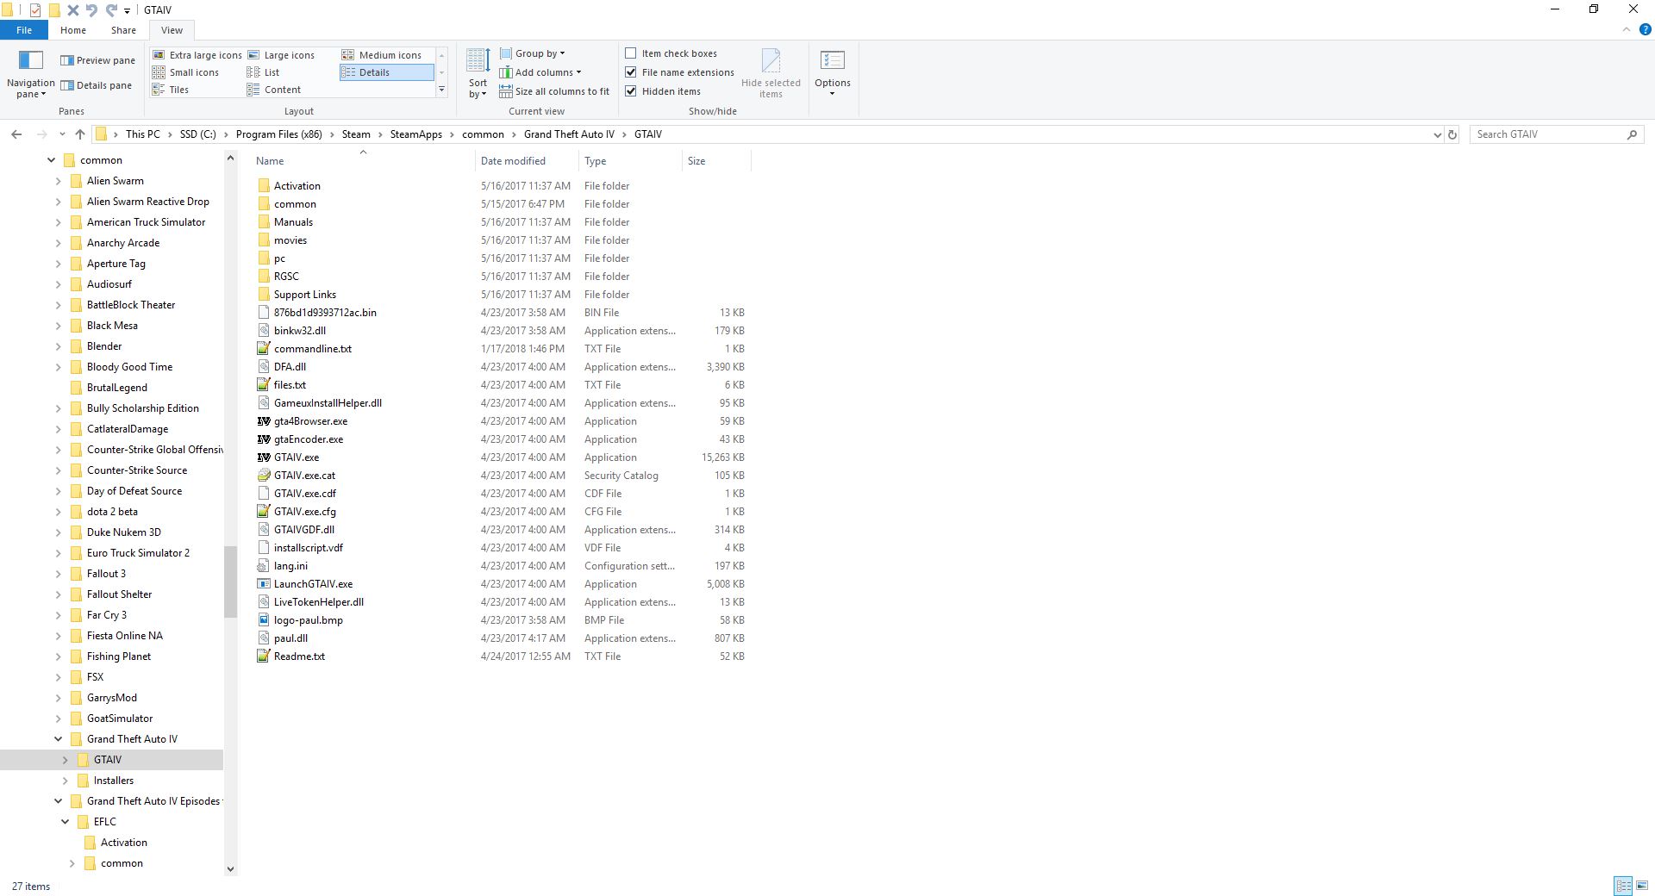Image resolution: width=1655 pixels, height=896 pixels.
Task: Uncheck Hidden items
Action: click(631, 91)
